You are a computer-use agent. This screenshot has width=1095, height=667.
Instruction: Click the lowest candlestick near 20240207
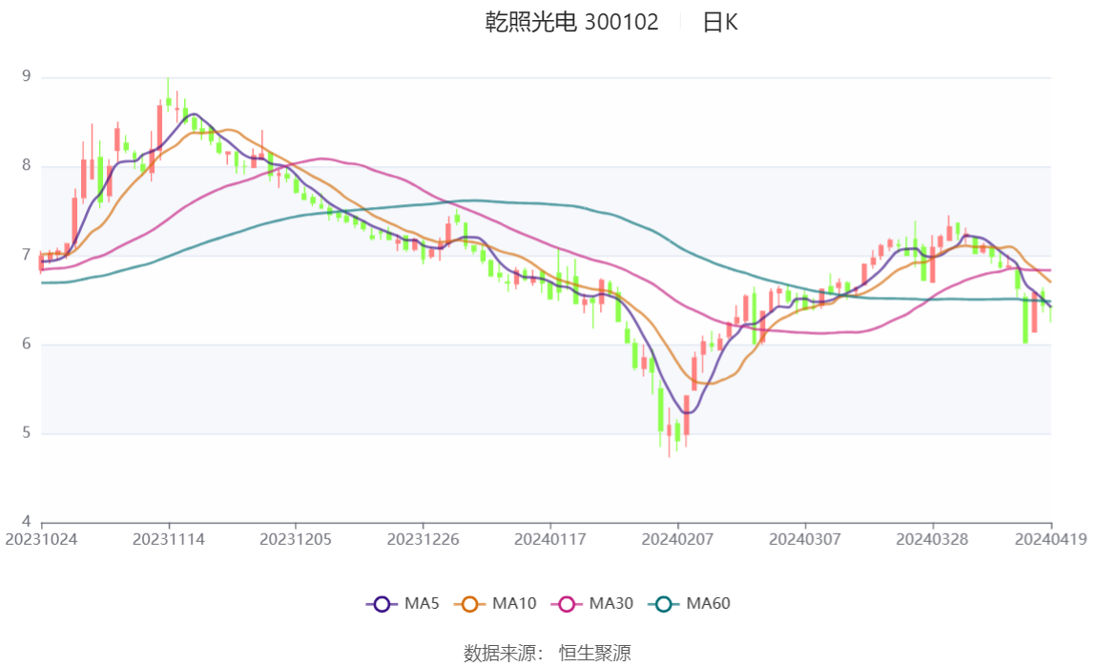[669, 431]
